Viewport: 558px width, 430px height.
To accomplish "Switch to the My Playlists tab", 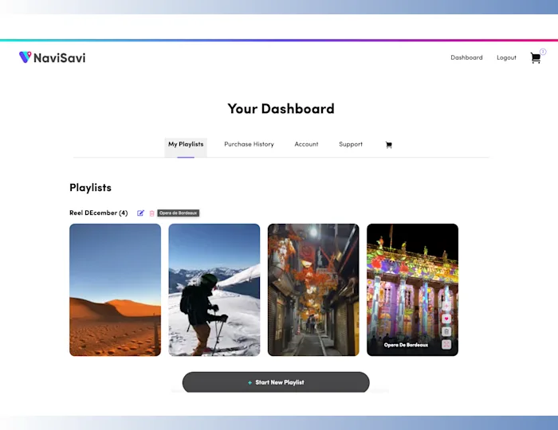I will [x=186, y=147].
